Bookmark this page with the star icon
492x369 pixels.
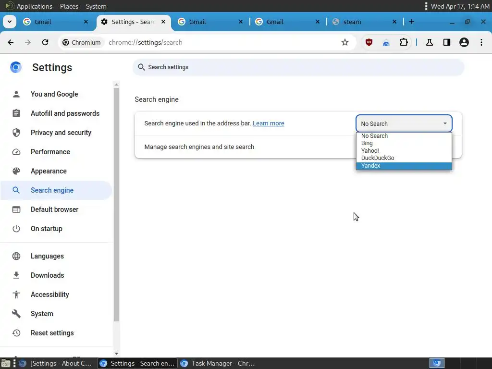coord(345,42)
